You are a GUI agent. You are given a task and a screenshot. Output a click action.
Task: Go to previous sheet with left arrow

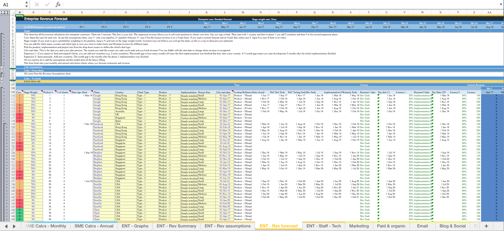[6, 226]
